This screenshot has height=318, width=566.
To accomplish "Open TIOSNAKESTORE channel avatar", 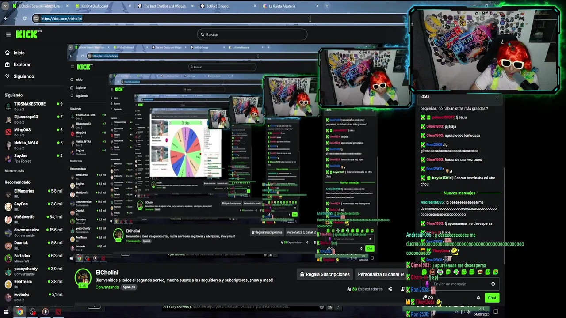I will click(8, 106).
